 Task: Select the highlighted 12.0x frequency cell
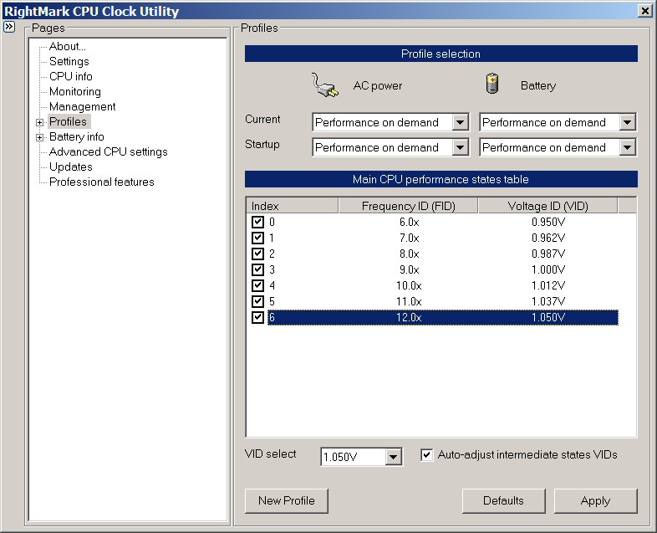409,317
